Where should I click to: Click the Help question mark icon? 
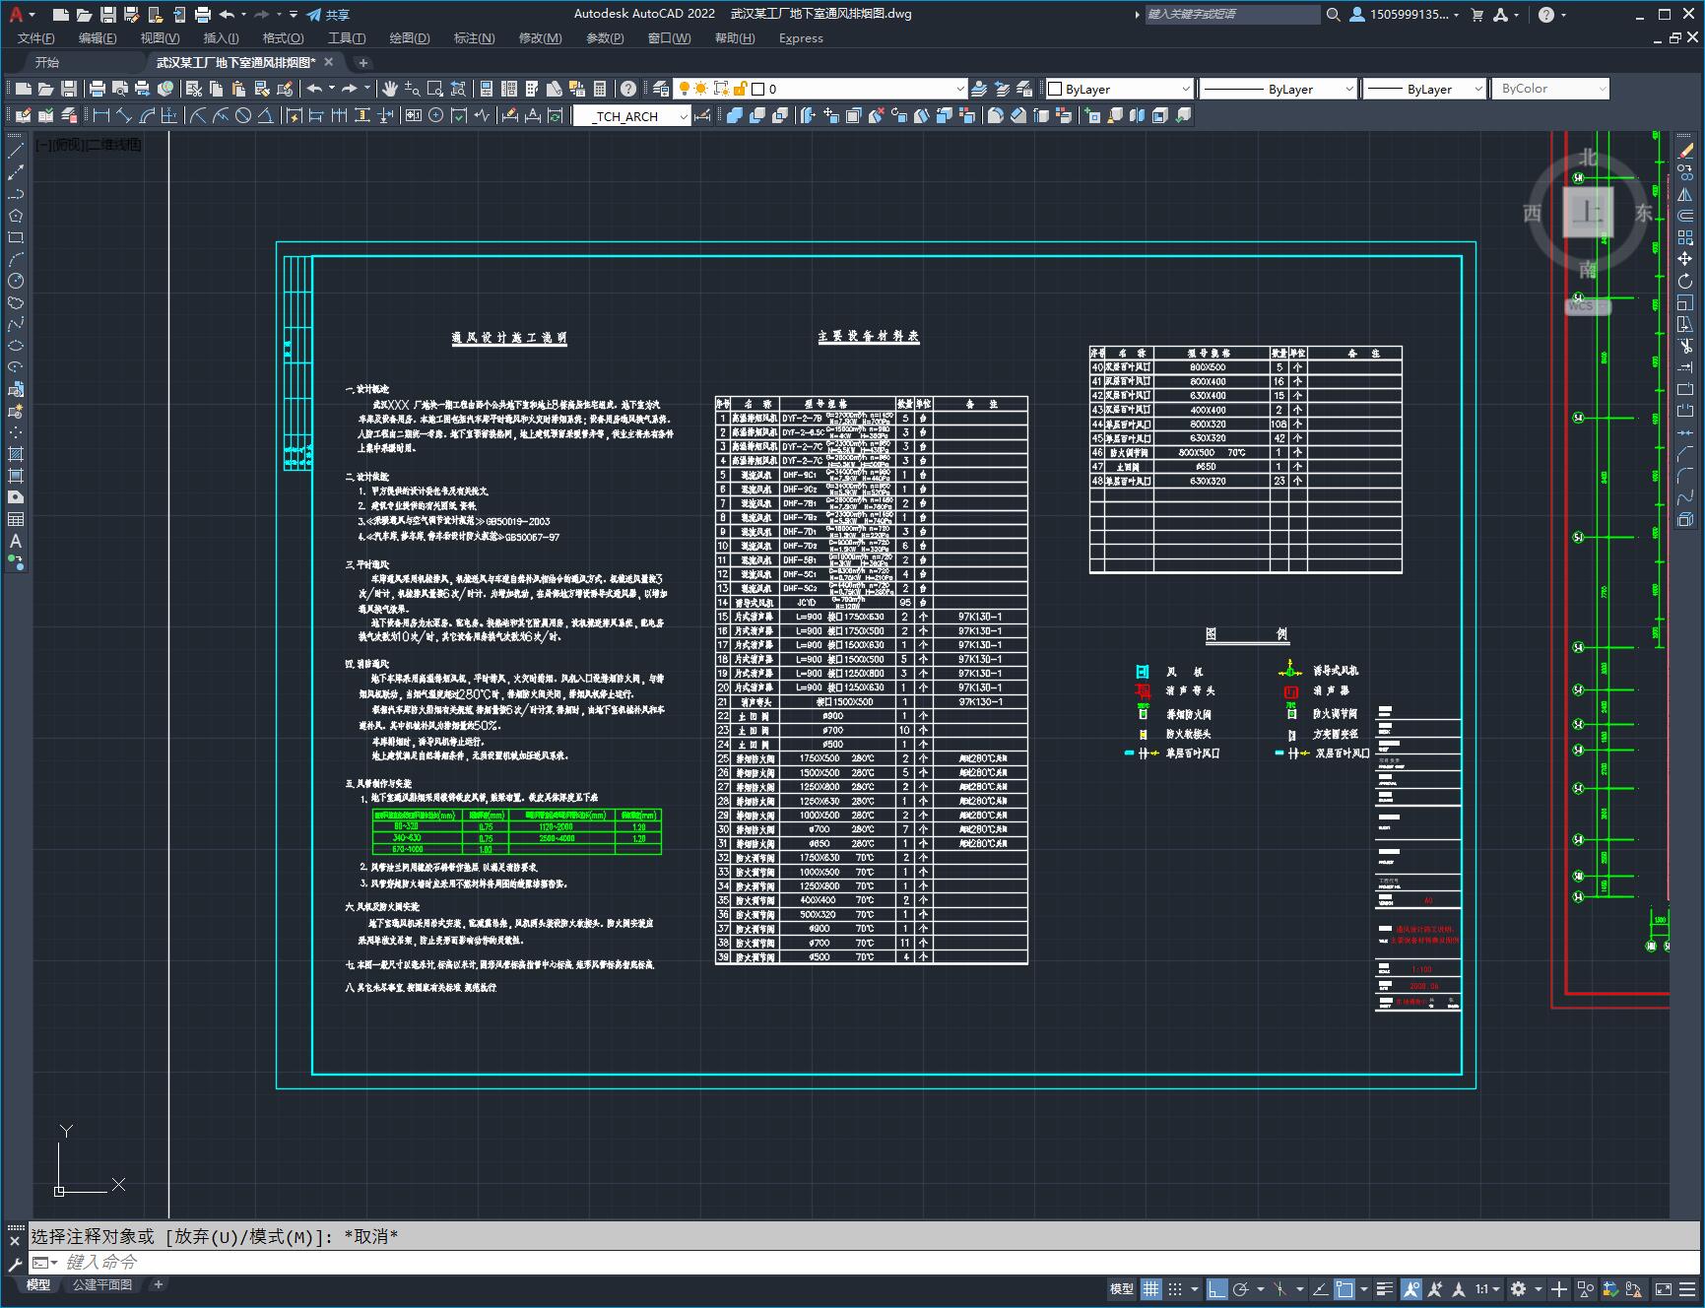[1546, 15]
